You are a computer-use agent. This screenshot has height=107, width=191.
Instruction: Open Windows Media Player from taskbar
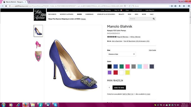click(11, 105)
